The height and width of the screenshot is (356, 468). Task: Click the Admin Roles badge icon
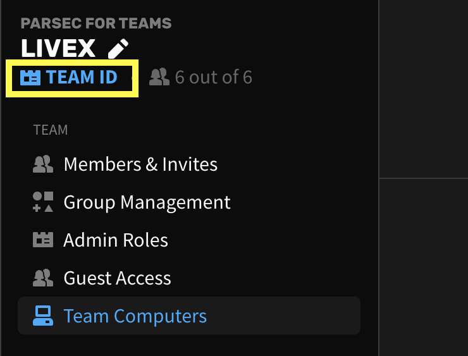click(43, 240)
